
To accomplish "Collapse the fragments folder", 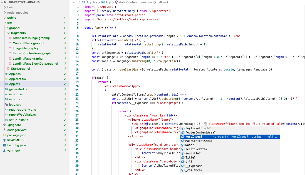I will click(x=9, y=33).
